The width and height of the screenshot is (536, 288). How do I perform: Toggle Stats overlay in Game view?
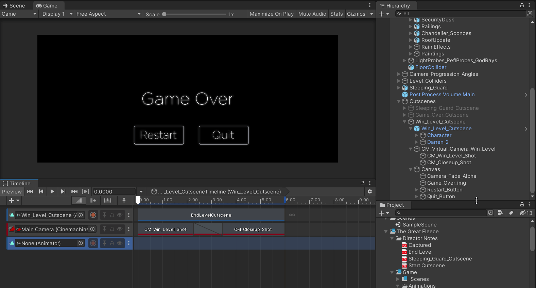pyautogui.click(x=336, y=14)
